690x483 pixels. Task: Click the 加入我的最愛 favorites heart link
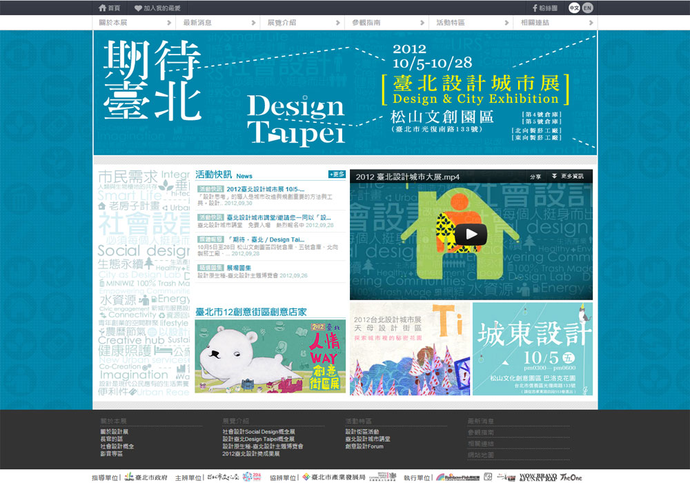point(157,8)
